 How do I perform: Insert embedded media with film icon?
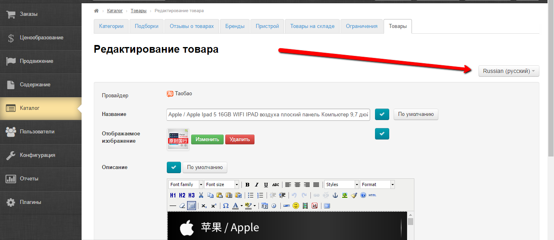(305, 206)
